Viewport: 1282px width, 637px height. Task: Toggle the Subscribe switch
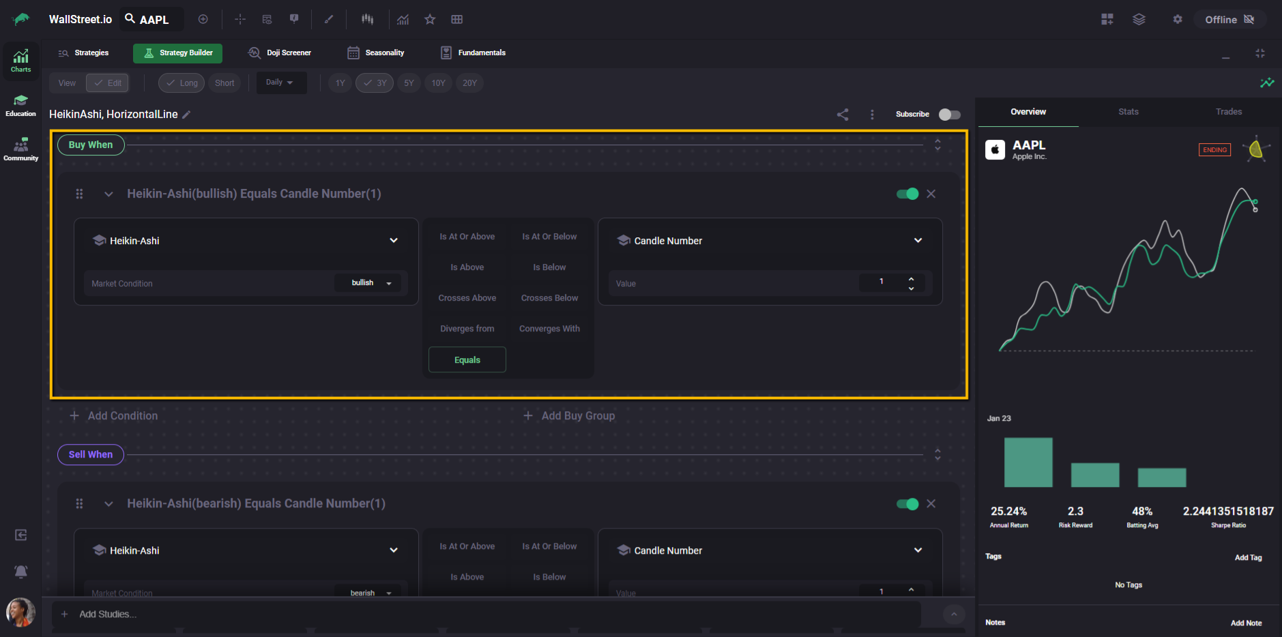949,115
